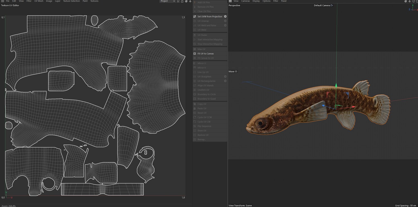Image resolution: width=418 pixels, height=207 pixels.
Task: Open UV Rectangularize settings gear
Action: point(225,81)
